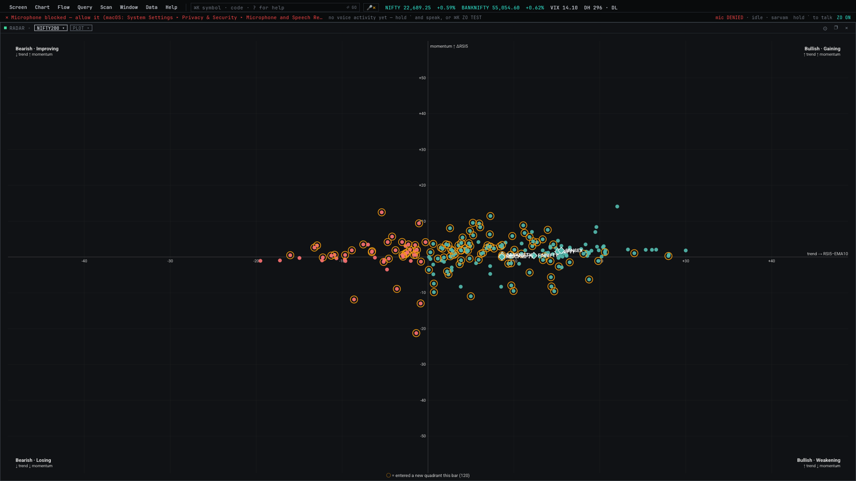Toggle the ZO ON voice switch
The width and height of the screenshot is (856, 481).
click(844, 18)
